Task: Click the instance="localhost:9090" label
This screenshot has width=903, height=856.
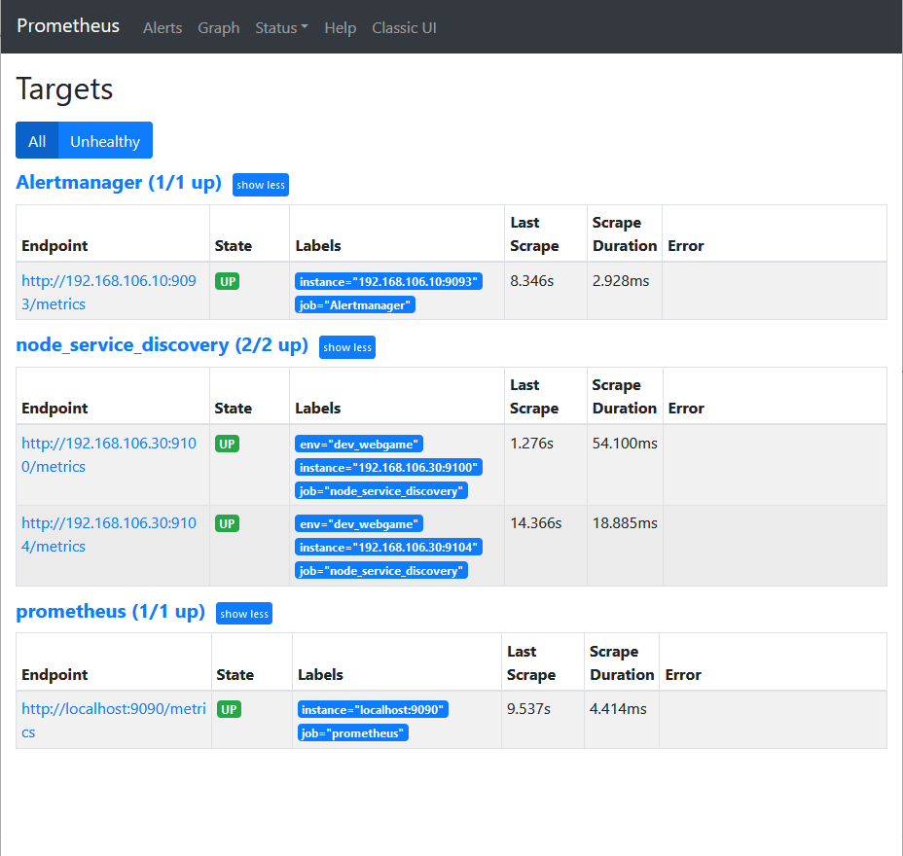Action: click(x=373, y=710)
